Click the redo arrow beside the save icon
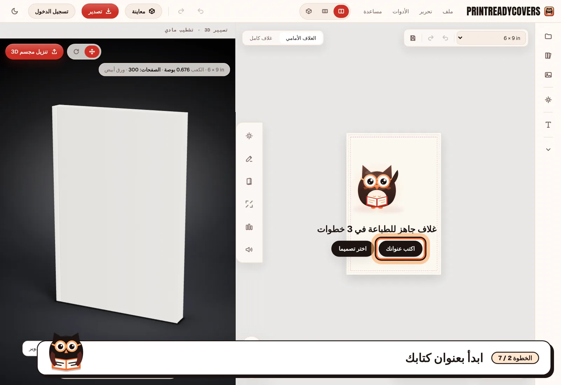Viewport: 561px width, 385px height. coord(431,38)
